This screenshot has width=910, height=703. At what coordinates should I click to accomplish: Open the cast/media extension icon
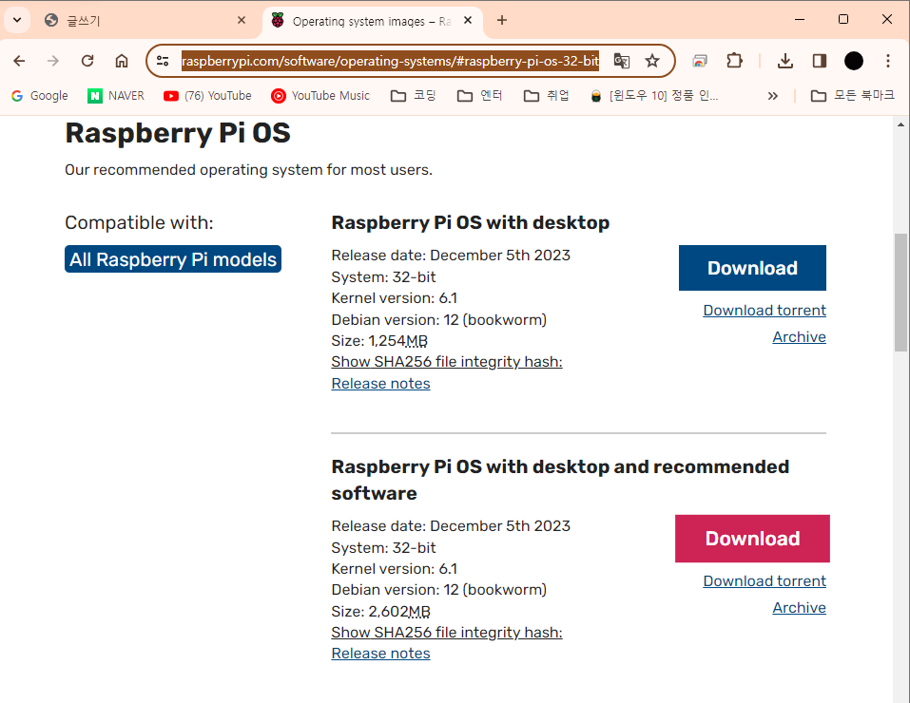pos(700,61)
